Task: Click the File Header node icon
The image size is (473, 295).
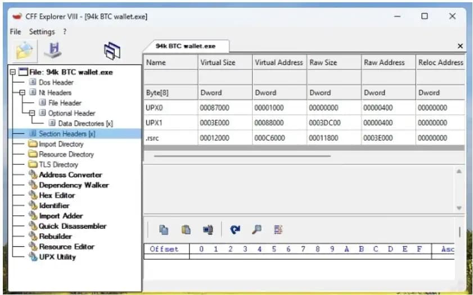Action: pyautogui.click(x=43, y=103)
